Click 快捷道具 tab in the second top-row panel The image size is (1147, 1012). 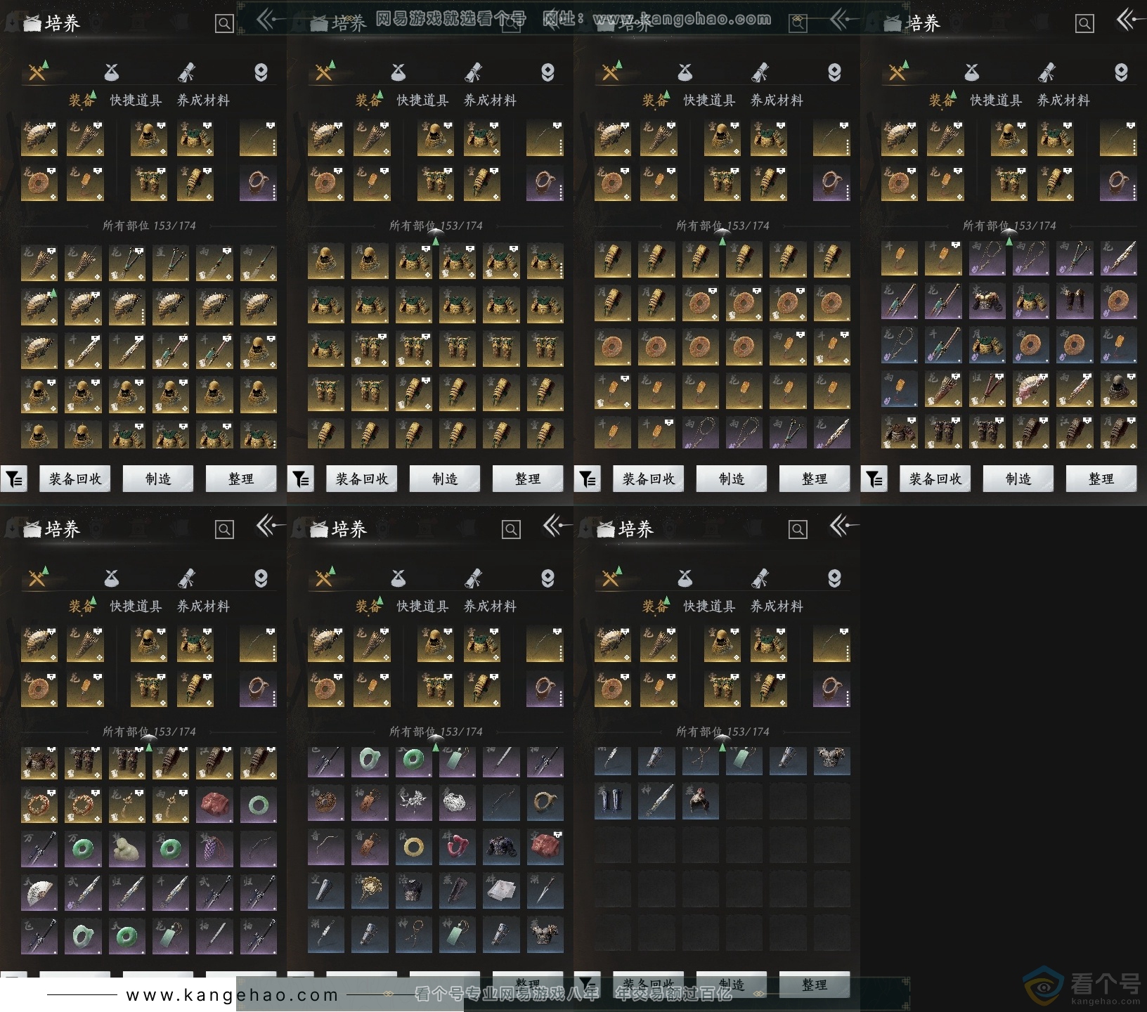click(x=422, y=100)
